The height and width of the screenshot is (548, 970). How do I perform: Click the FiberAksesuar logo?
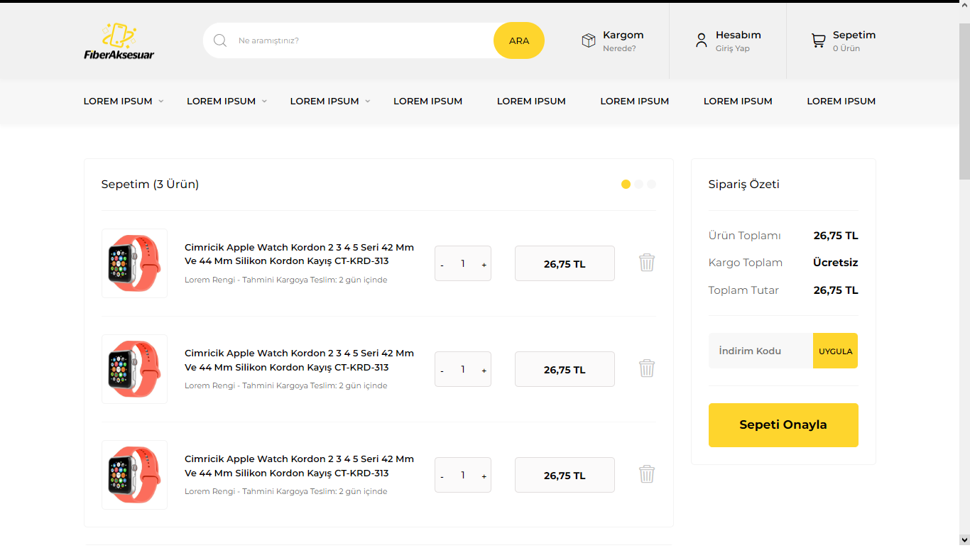click(119, 41)
